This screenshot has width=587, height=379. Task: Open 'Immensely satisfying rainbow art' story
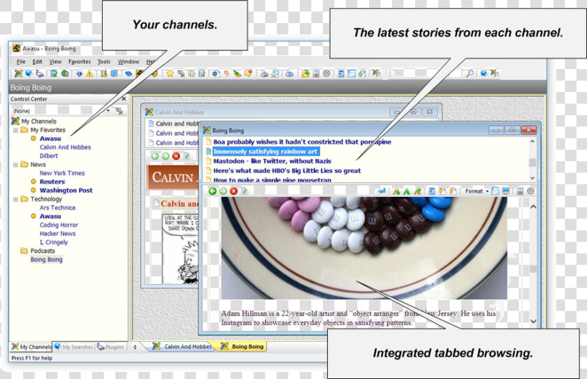pyautogui.click(x=266, y=151)
